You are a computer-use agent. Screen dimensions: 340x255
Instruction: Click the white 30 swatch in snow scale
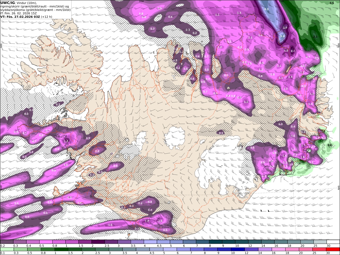click(x=333, y=242)
